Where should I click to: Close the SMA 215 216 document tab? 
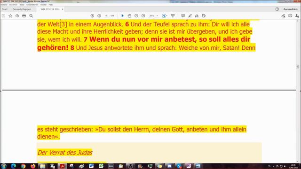click(x=63, y=9)
